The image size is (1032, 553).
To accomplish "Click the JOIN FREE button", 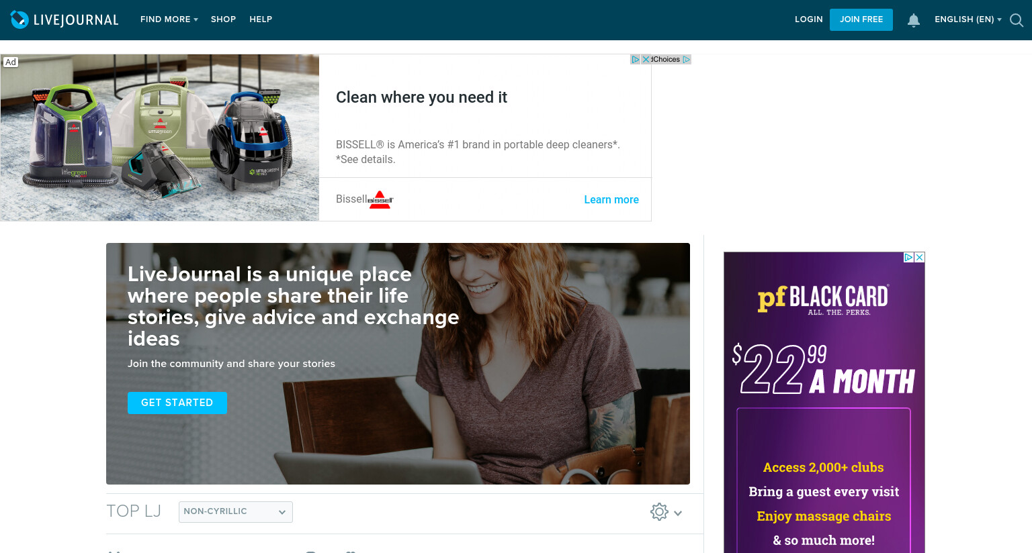I will (x=861, y=19).
